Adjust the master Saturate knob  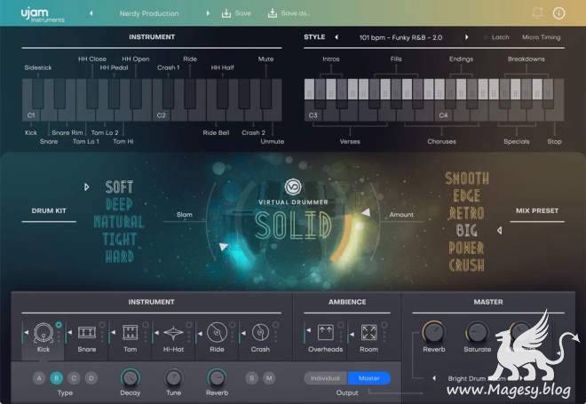pos(477,332)
